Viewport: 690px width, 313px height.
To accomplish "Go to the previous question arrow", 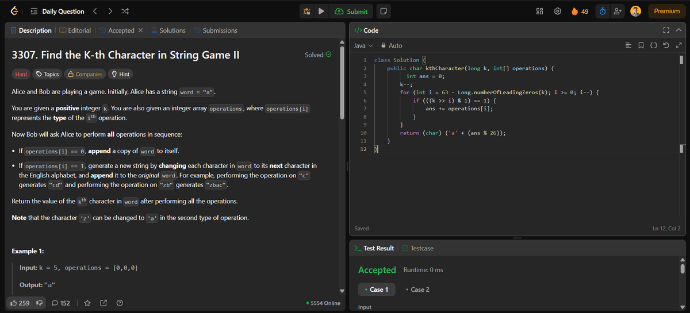I will pos(96,11).
